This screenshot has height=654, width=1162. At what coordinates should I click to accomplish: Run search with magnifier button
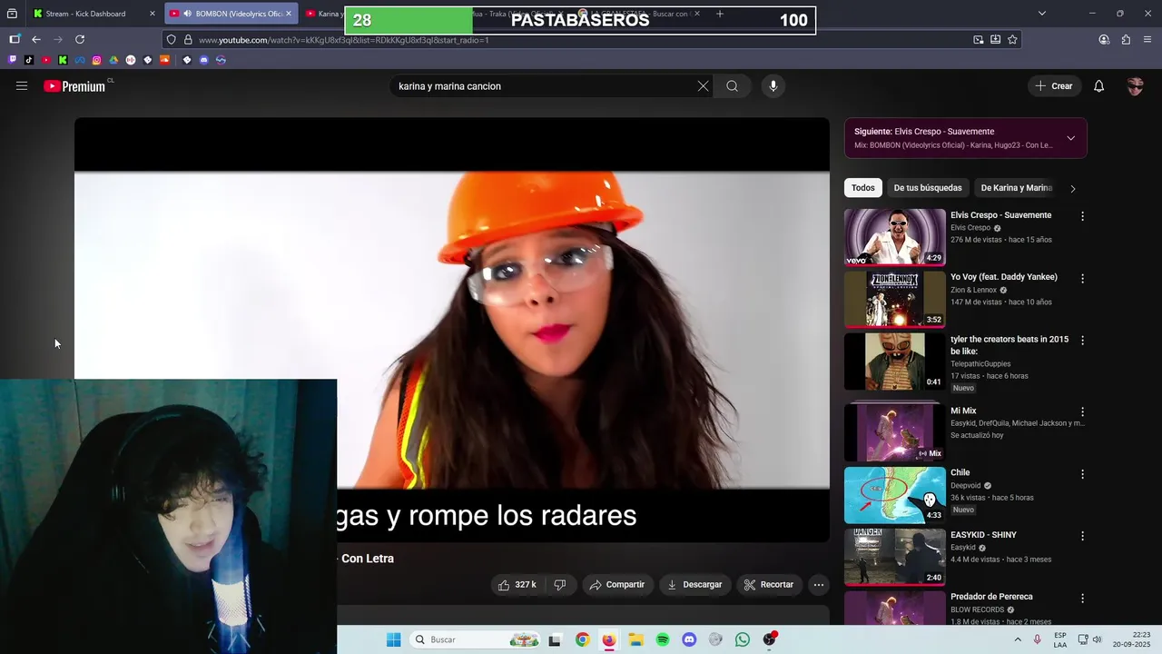point(732,86)
